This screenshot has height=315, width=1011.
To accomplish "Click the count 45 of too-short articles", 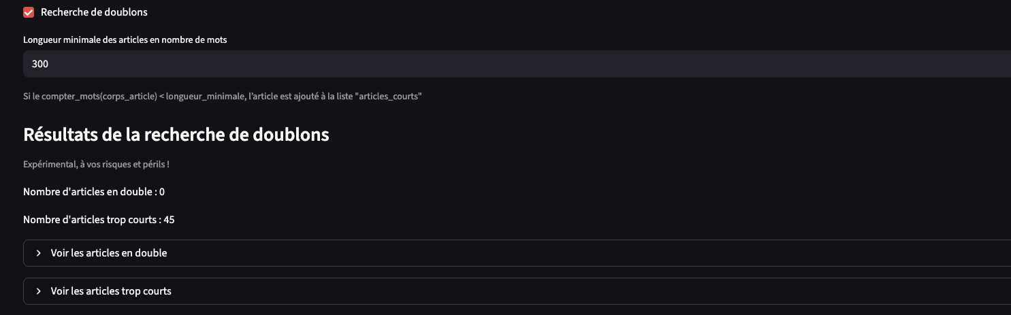I will (170, 220).
